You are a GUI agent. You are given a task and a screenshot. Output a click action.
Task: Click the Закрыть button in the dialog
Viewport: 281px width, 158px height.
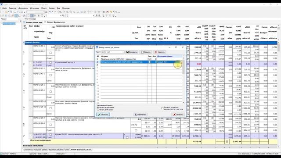coord(178,115)
